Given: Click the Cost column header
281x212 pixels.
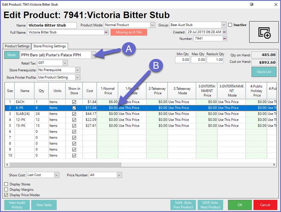Looking at the screenshot, I should tap(90, 91).
